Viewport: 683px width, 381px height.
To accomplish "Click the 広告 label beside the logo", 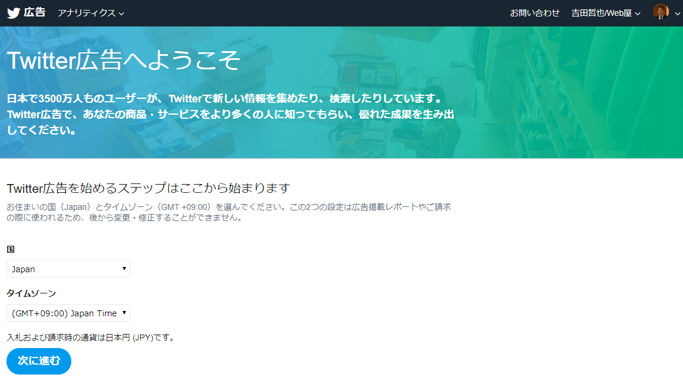I will (35, 12).
